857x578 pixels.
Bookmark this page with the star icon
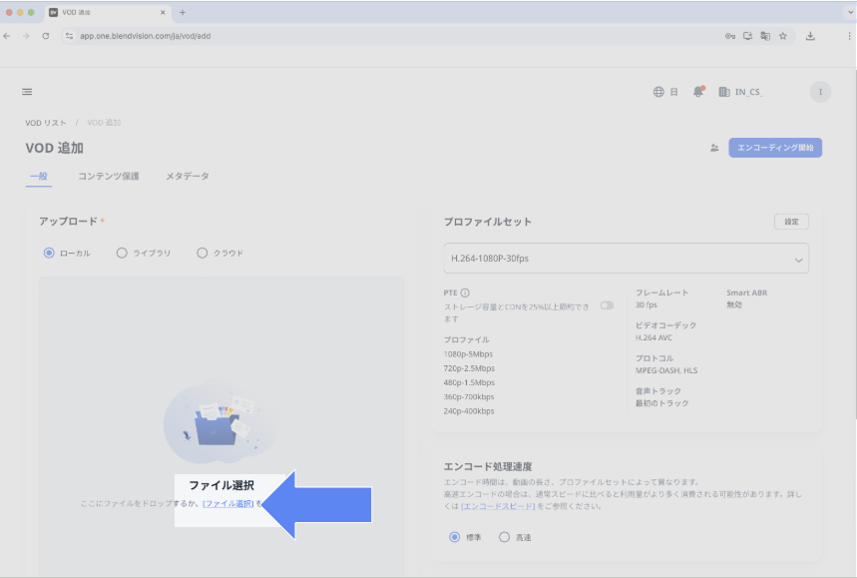pos(783,36)
